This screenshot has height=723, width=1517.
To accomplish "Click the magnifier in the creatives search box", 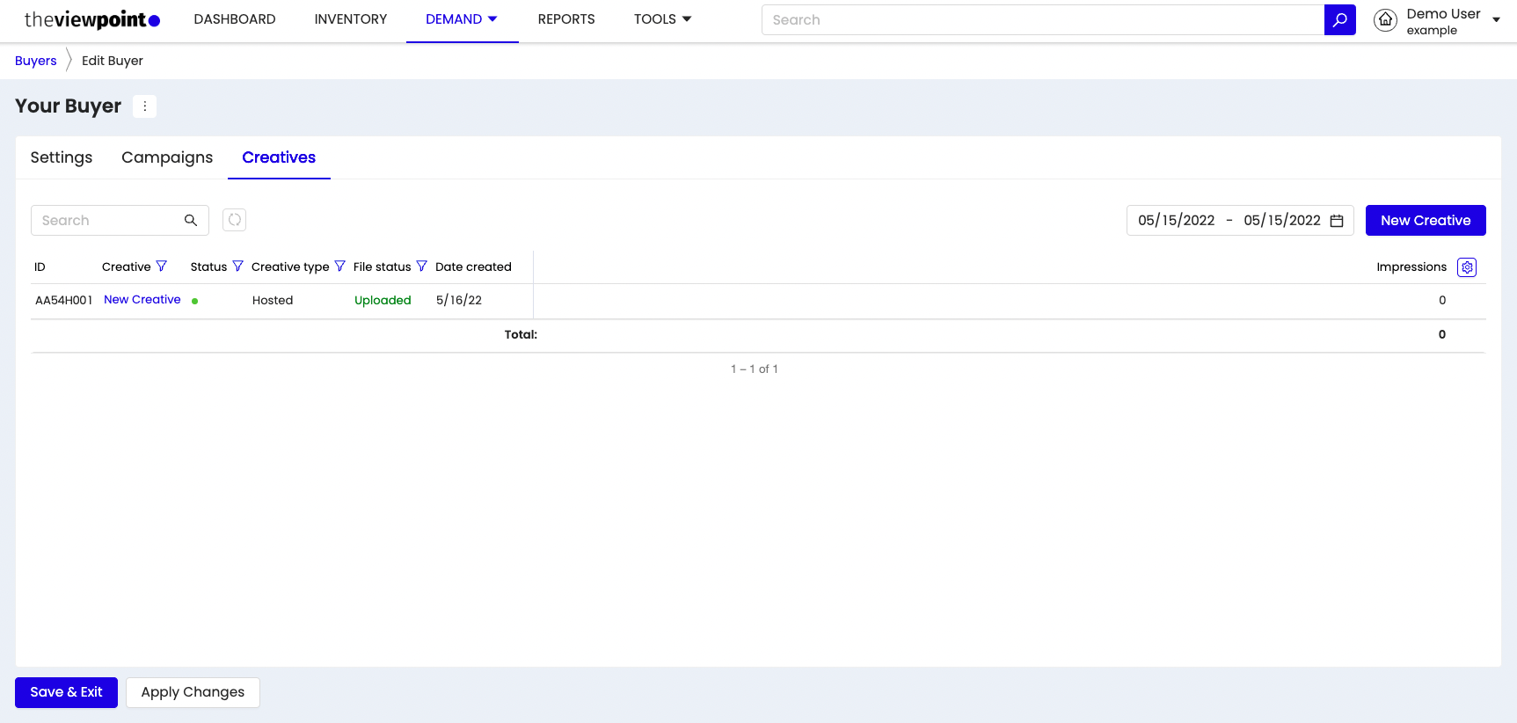I will tap(190, 221).
